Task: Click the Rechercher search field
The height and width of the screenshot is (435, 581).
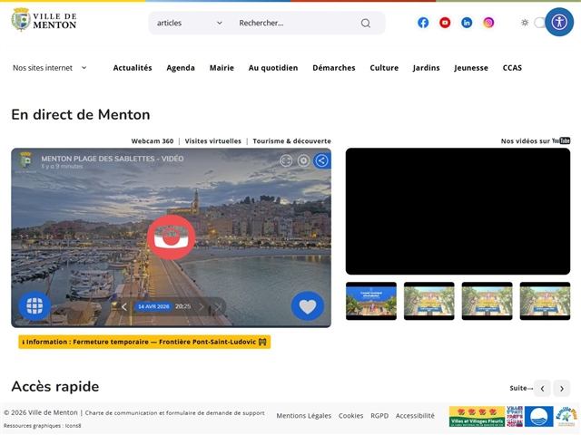Action: coord(297,23)
